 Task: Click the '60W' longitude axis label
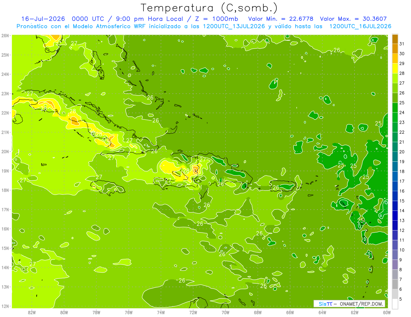(387, 312)
